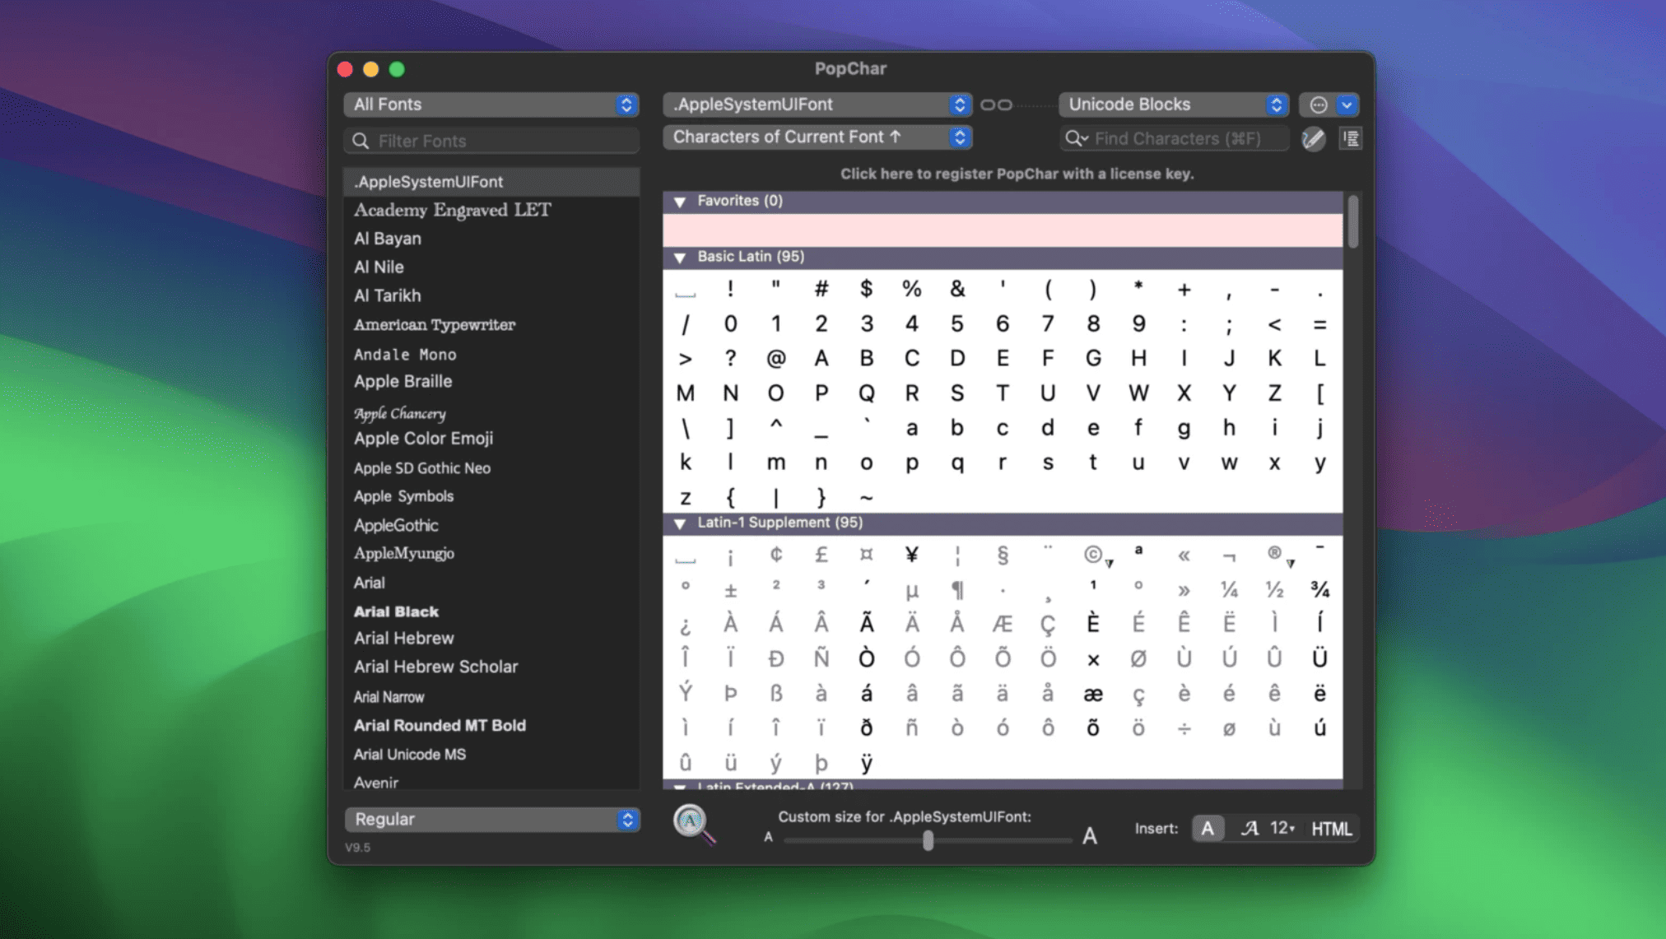Click the Find Characters search field

click(1174, 138)
